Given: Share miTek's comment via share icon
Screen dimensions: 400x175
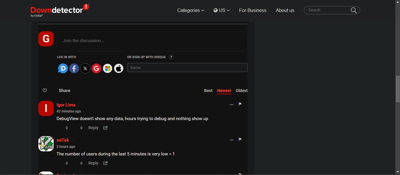Looking at the screenshot, I should [x=105, y=163].
